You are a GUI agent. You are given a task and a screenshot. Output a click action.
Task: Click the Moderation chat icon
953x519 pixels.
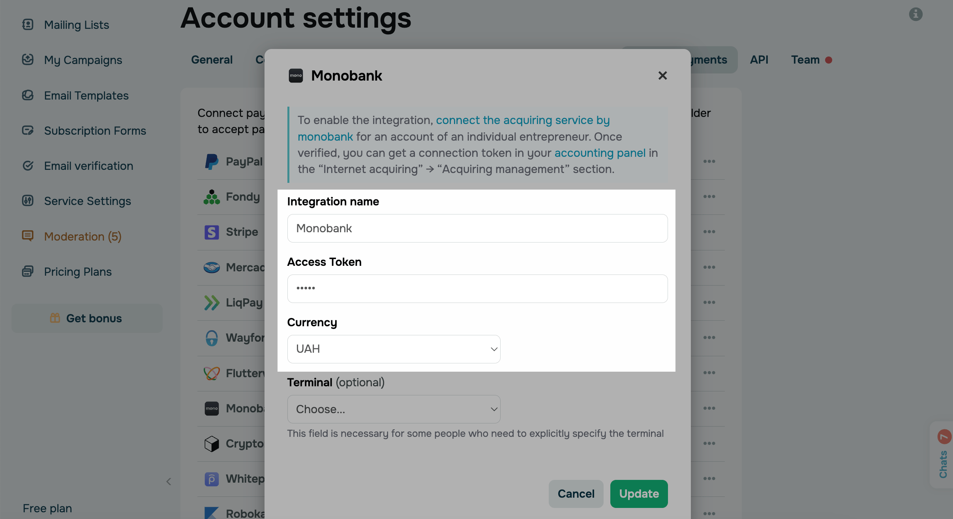(28, 236)
